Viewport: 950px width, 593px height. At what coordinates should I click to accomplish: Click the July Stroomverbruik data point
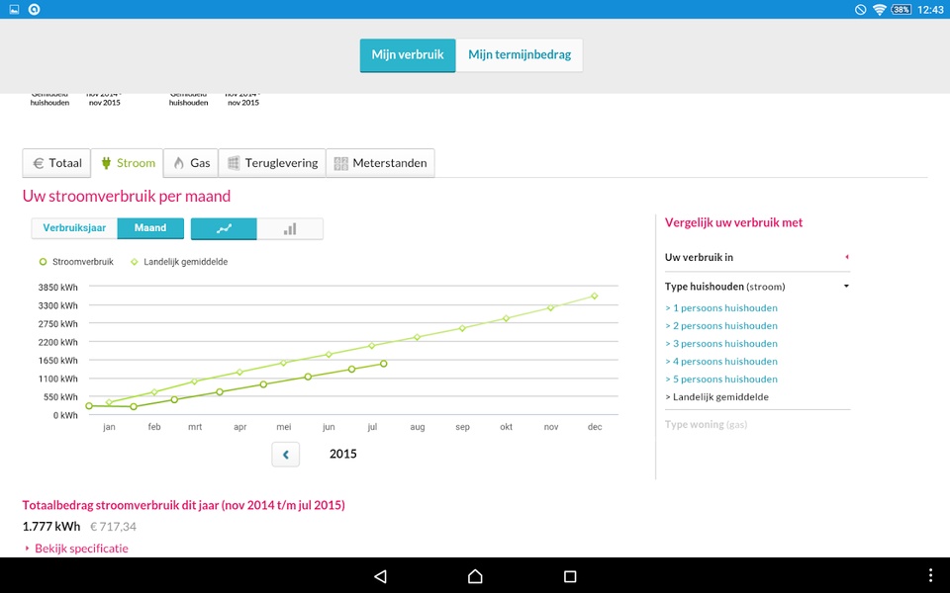384,364
